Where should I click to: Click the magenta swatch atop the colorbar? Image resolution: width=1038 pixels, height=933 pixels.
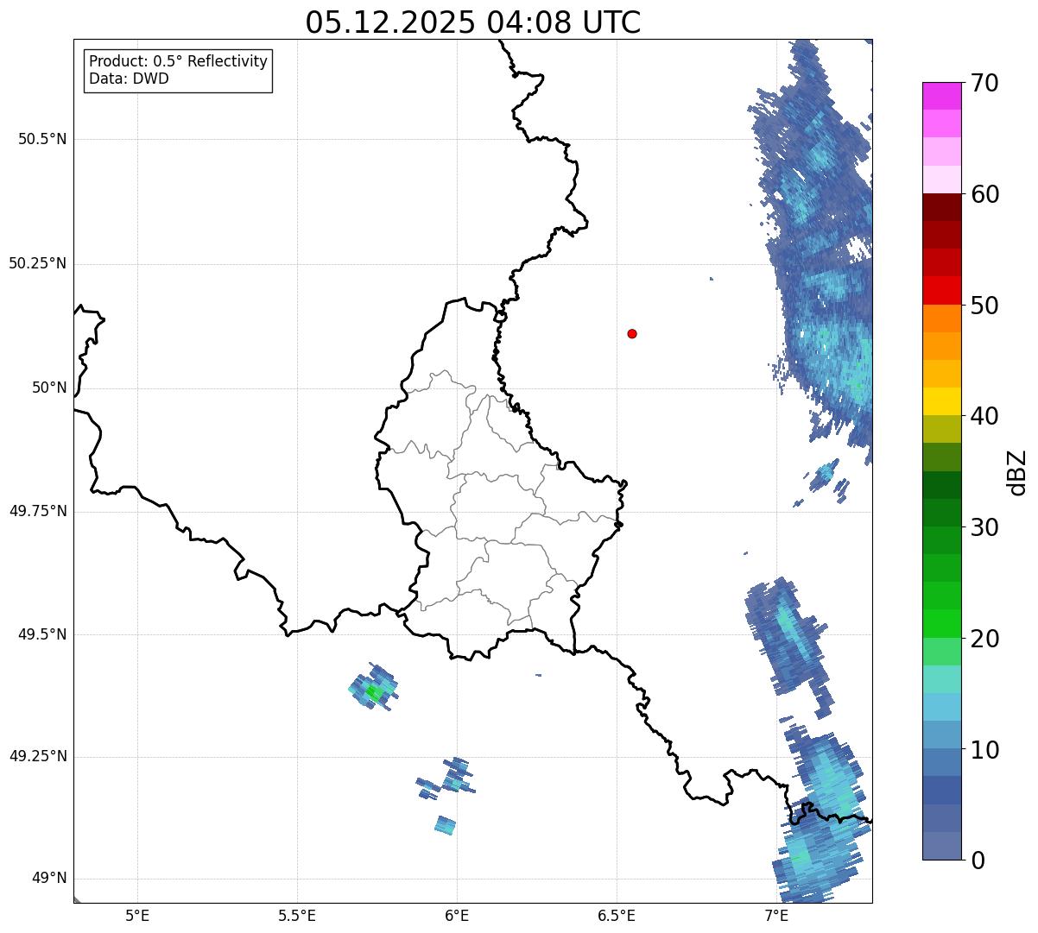click(x=942, y=96)
